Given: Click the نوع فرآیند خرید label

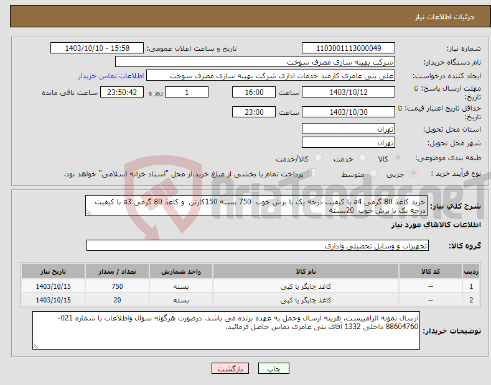Looking at the screenshot, I should 456,173.
